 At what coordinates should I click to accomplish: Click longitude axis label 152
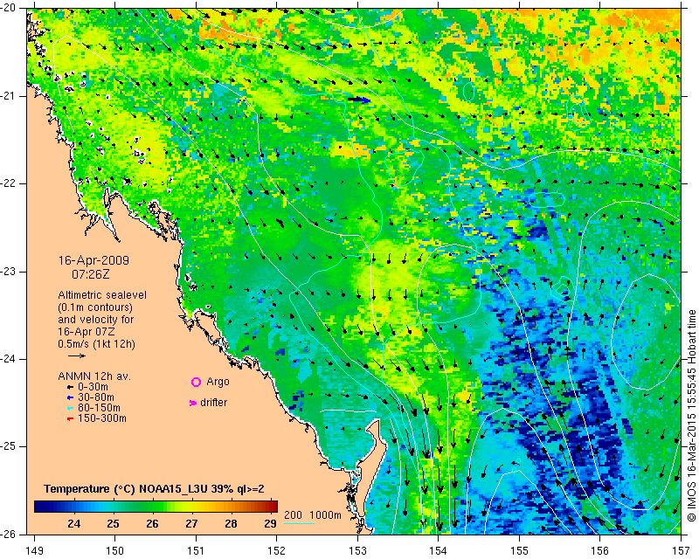[x=277, y=551]
